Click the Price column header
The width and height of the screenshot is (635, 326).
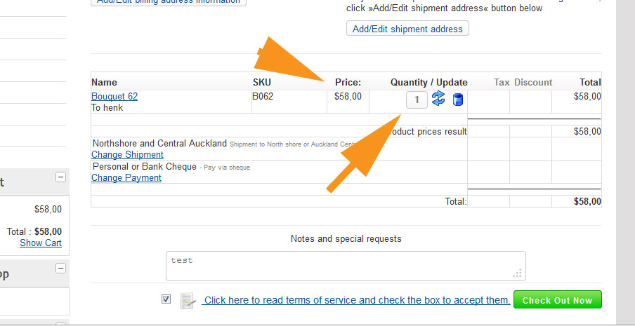348,83
